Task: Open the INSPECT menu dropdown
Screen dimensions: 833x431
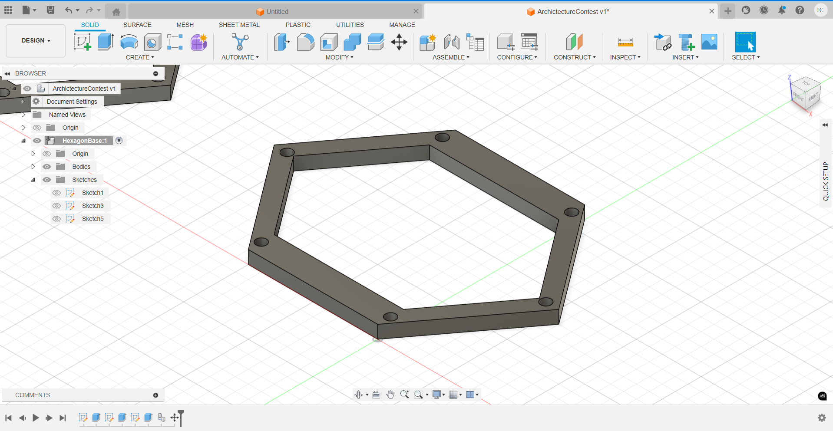Action: (x=625, y=57)
